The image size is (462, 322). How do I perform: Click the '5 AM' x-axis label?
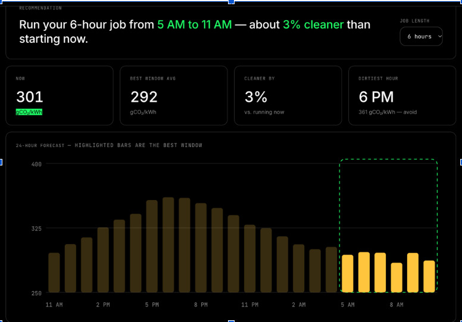tap(348, 305)
